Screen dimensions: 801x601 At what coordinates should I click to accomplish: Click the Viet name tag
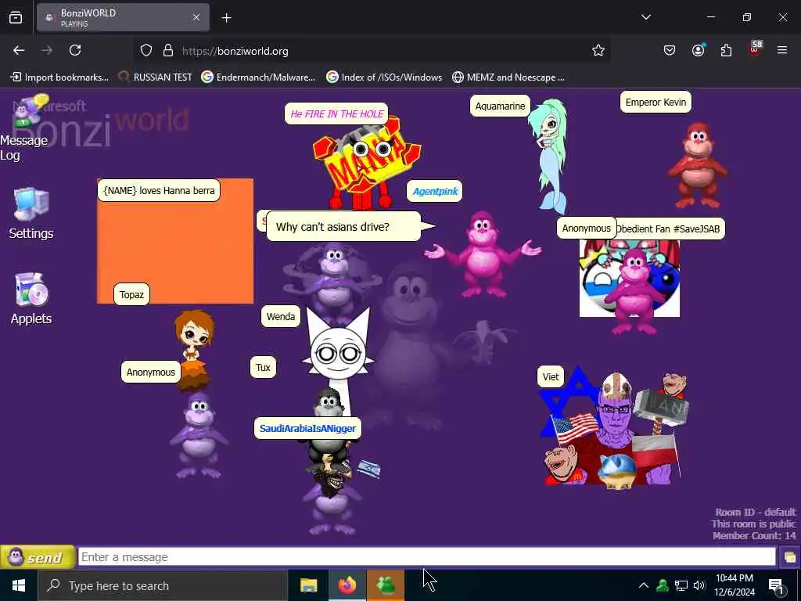[551, 376]
